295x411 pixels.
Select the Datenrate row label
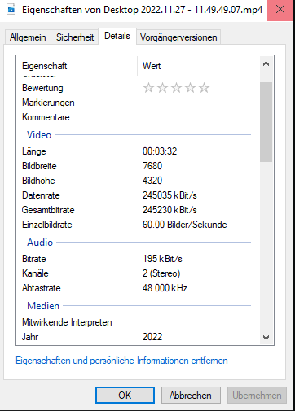[41, 195]
